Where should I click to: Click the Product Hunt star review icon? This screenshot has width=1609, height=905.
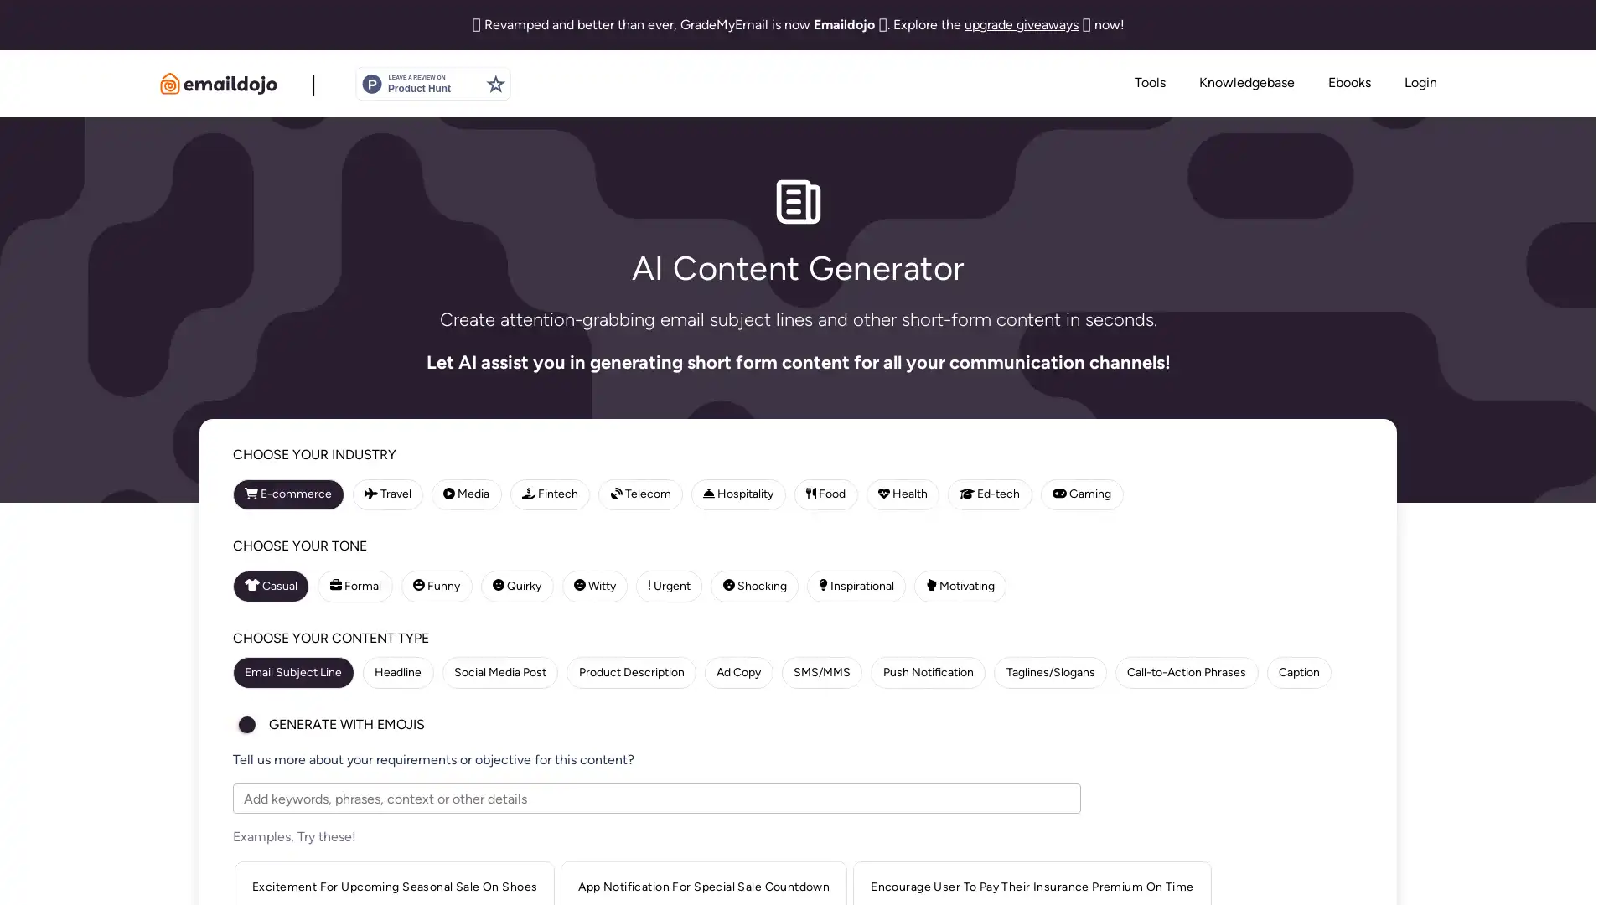[495, 83]
